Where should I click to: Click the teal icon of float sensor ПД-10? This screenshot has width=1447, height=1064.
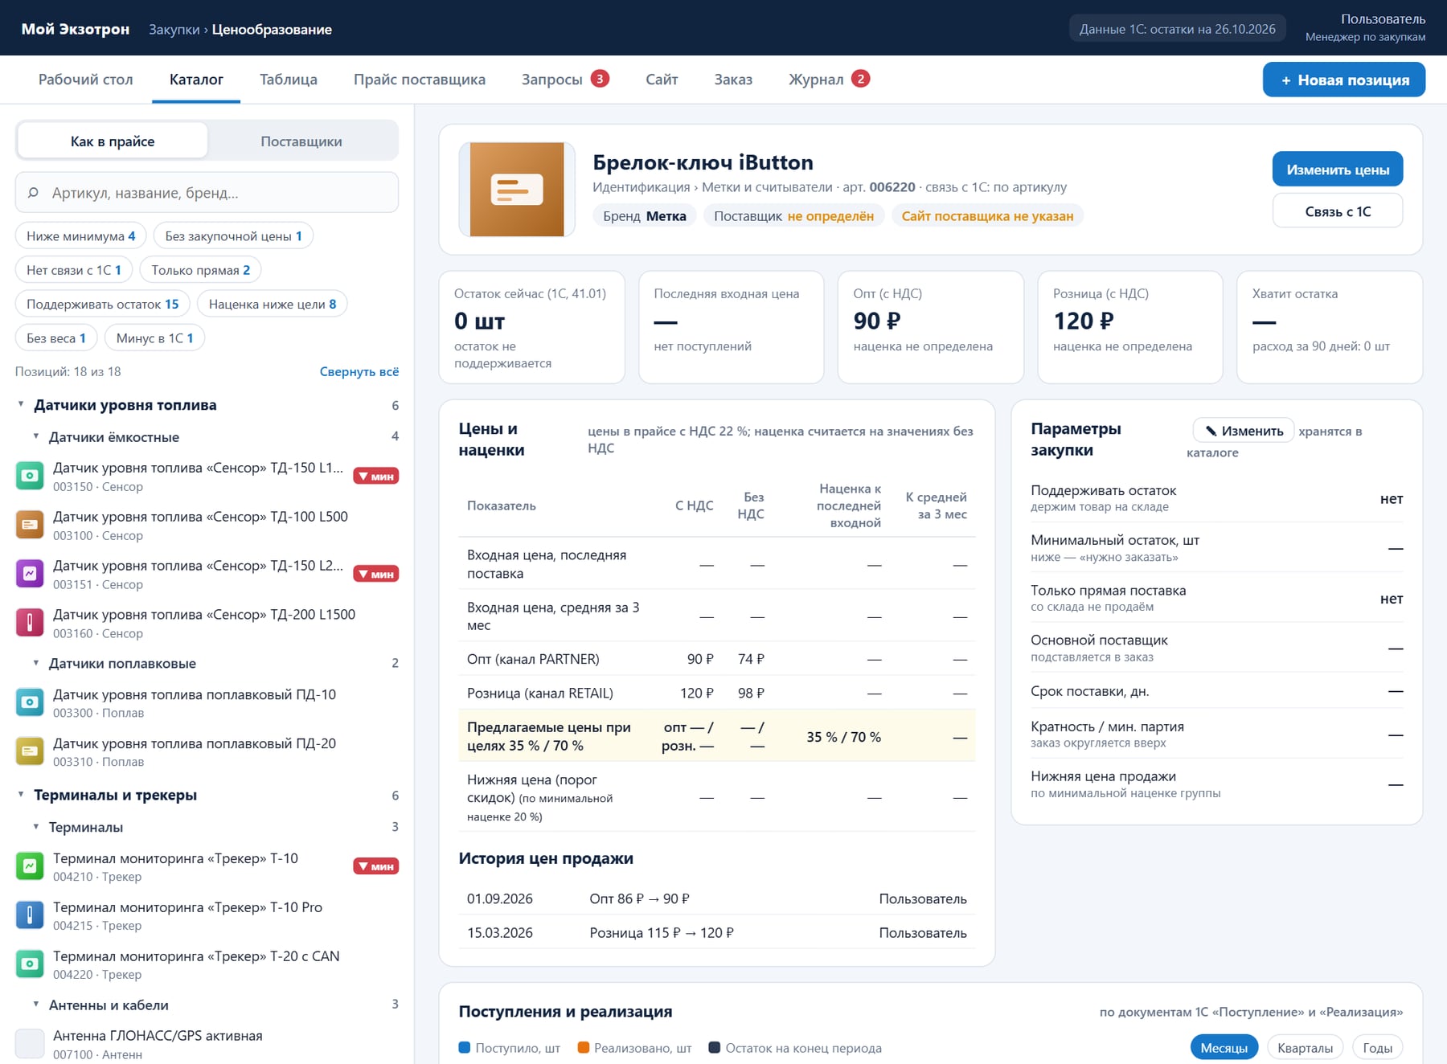[30, 702]
